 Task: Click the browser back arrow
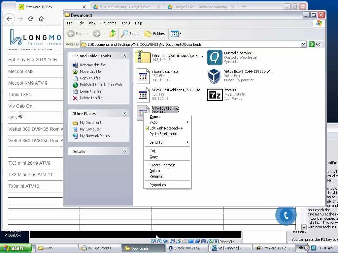9,19
